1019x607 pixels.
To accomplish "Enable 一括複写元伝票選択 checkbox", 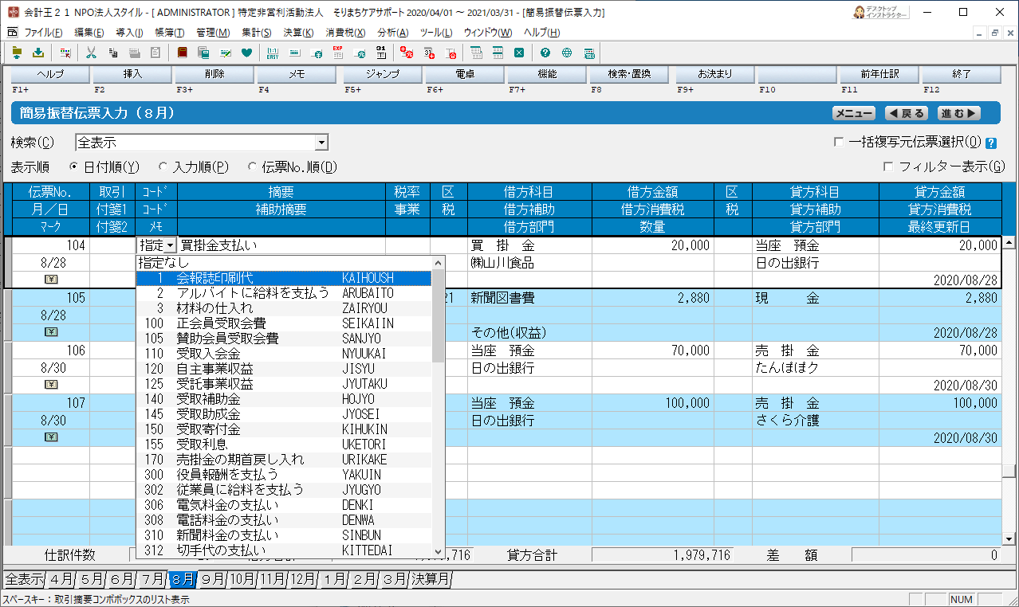I will coord(838,143).
